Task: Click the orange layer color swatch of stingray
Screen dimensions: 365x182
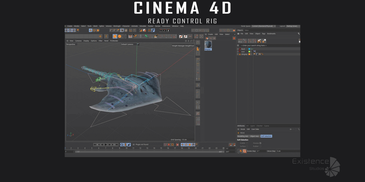Action: tap(249, 54)
